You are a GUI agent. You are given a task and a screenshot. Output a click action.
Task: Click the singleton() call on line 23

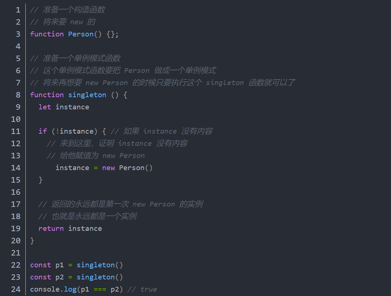(100, 277)
